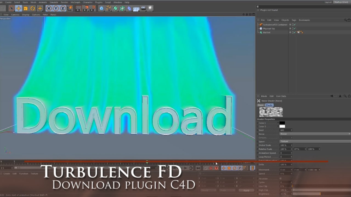Add a camera object
This screenshot has width=351, height=197.
coord(143,8)
